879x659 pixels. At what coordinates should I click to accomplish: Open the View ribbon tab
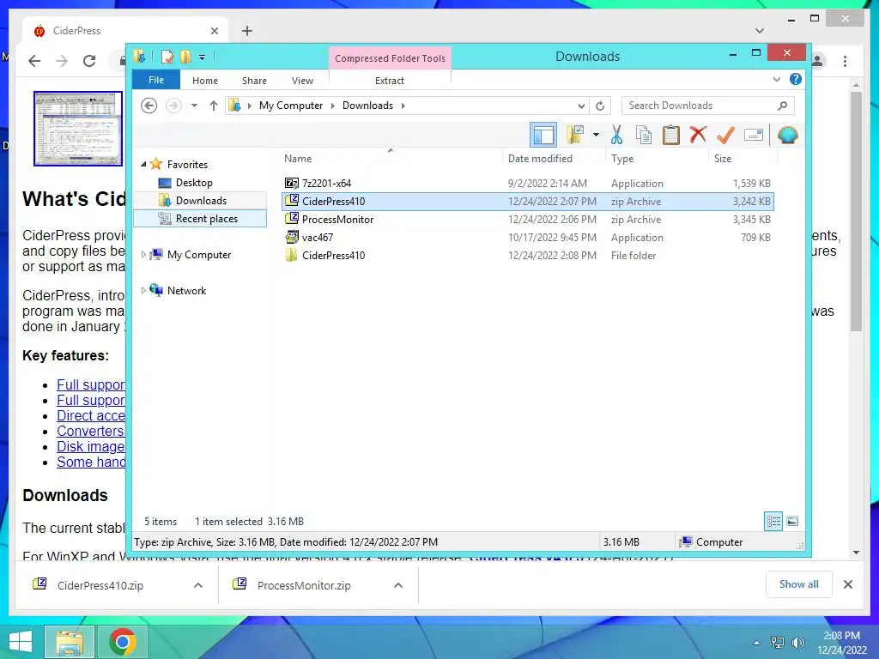(x=302, y=81)
